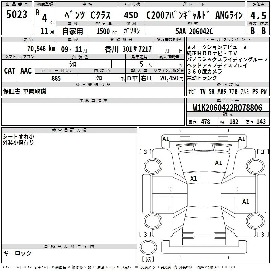Click the rear-right wheel circle on diagram
This screenshot has width=271, height=271.
pyautogui.click(x=255, y=221)
